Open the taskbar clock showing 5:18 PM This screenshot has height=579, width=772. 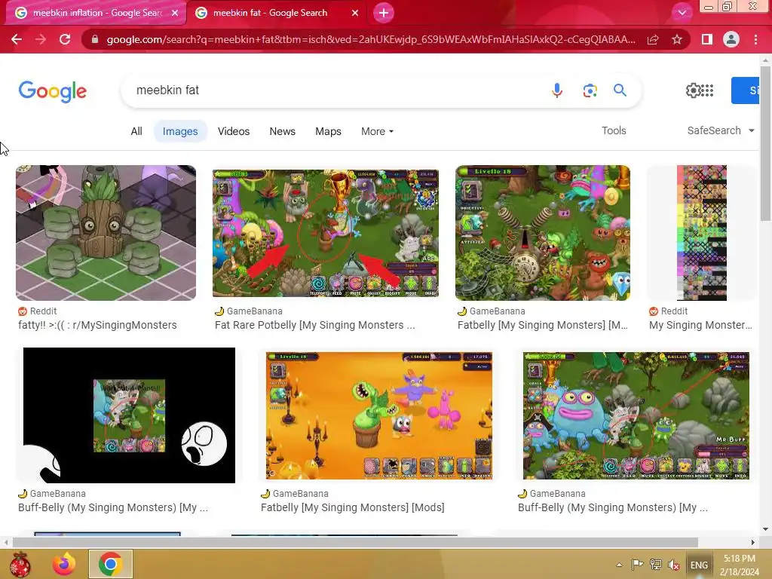740,565
